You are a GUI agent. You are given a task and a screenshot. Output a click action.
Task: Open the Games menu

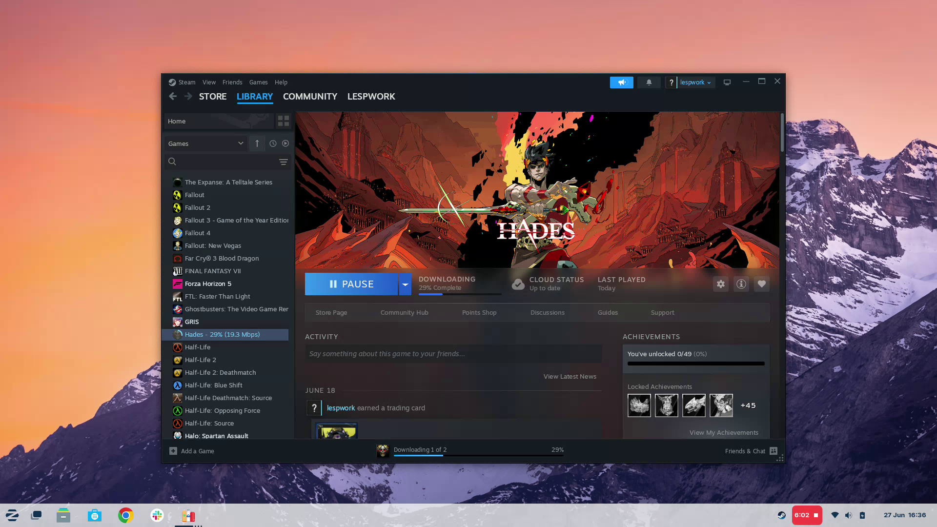coord(258,82)
